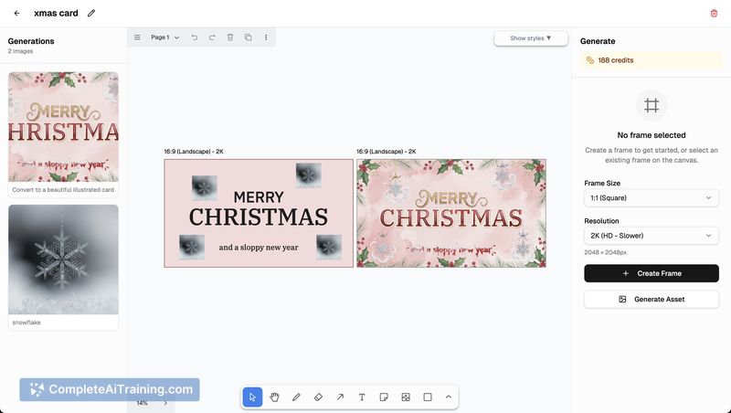Select the rectangle shape tool
Viewport: 731px width, 413px height.
(428, 397)
